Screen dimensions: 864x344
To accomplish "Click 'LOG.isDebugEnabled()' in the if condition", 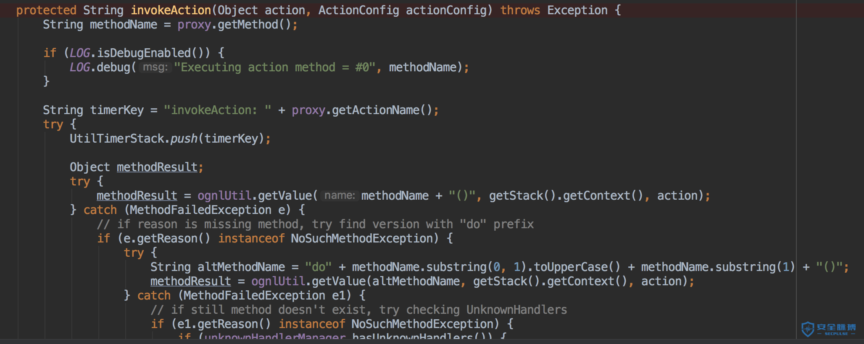I will pos(140,53).
